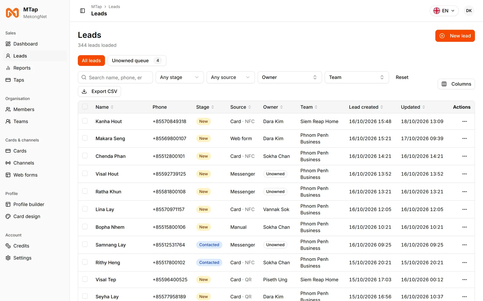This screenshot has width=483, height=301.
Task: Go to Taps in sidebar
Action: tap(35, 80)
